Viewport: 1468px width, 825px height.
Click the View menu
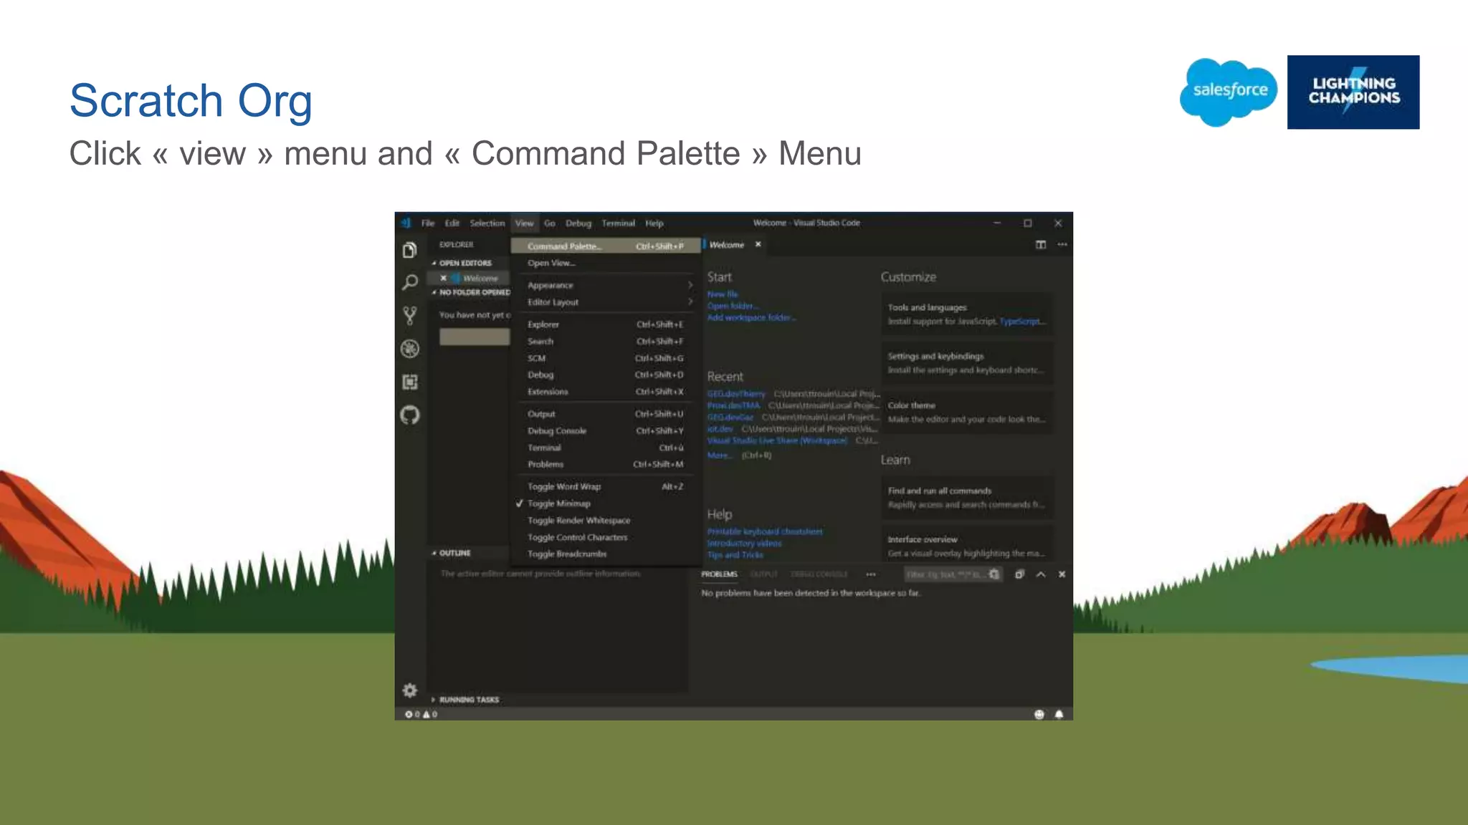coord(524,223)
